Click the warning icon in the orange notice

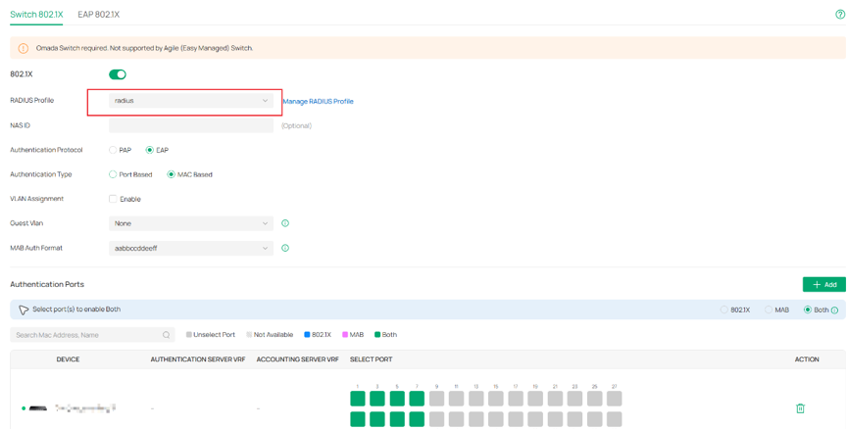point(24,48)
